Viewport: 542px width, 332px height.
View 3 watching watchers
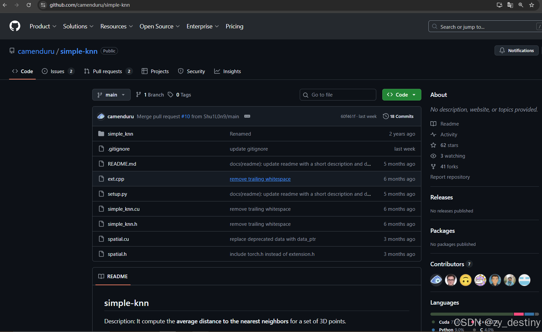[x=452, y=156]
